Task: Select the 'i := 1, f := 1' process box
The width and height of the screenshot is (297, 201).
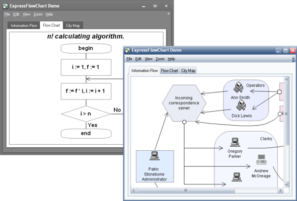Action: tap(86, 67)
